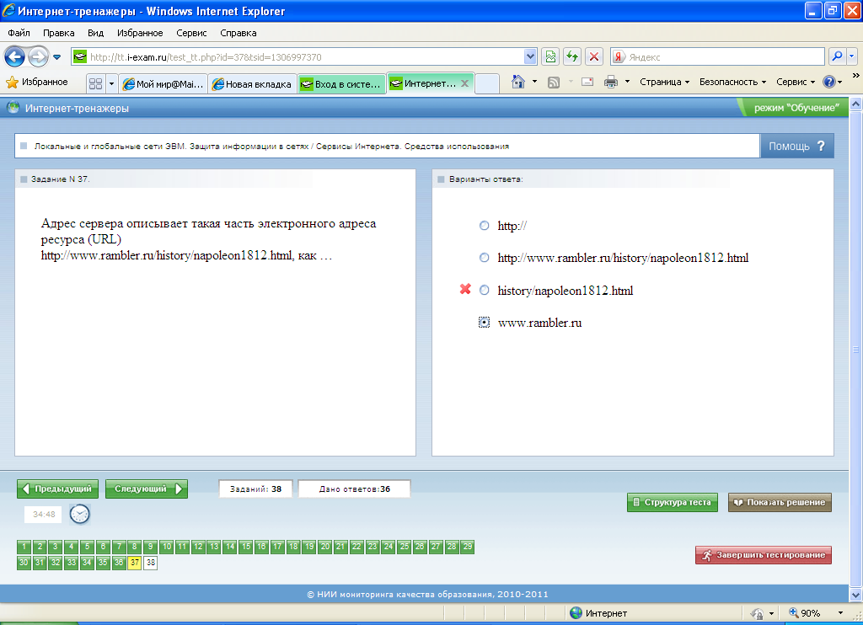Open the Файл menu

coord(19,33)
